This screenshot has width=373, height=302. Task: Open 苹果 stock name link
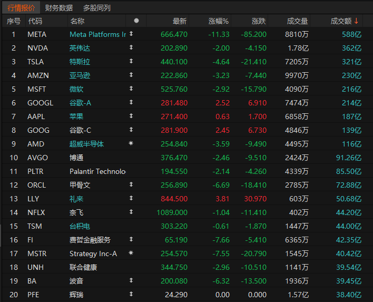76,116
